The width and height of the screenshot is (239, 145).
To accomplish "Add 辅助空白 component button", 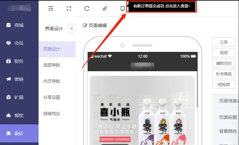I will 224,63.
